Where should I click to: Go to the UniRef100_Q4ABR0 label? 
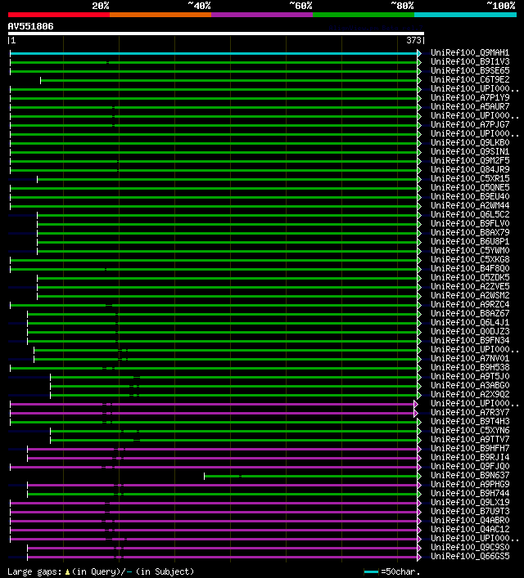470,521
